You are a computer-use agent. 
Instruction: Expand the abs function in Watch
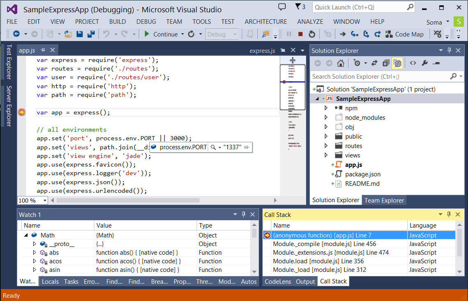[34, 253]
